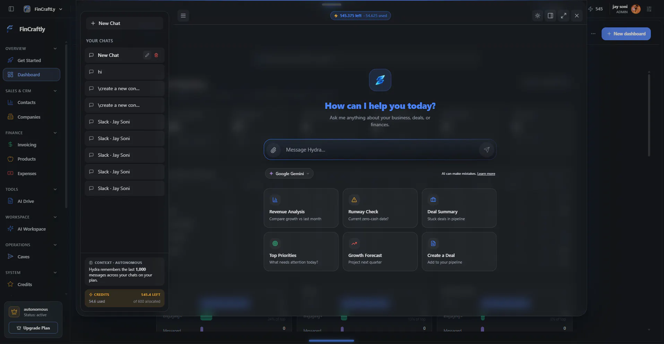Collapse the Overview section chevron
The width and height of the screenshot is (664, 344).
[55, 49]
